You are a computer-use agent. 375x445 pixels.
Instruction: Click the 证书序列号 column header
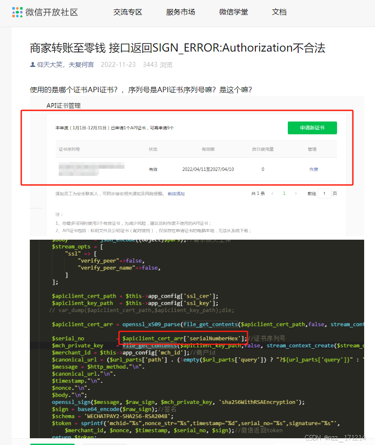click(x=69, y=149)
